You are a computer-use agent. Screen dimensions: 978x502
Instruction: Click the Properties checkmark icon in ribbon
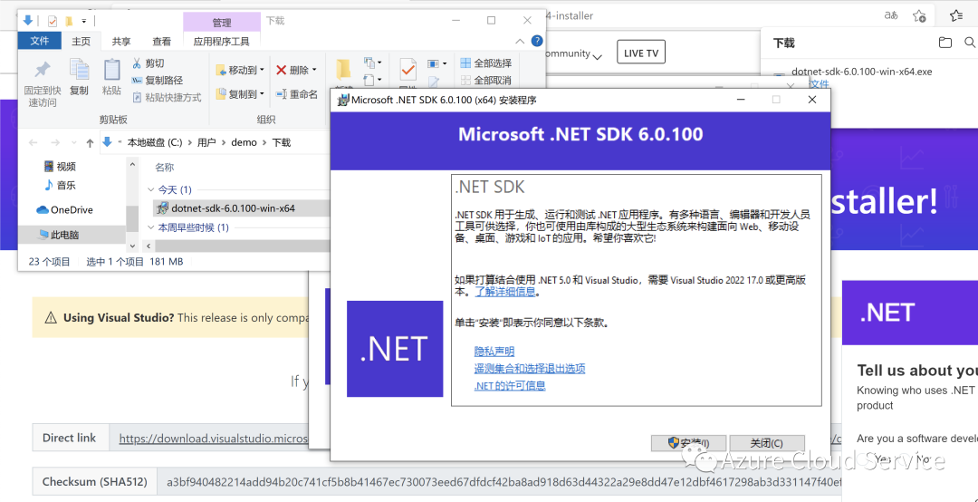click(407, 70)
